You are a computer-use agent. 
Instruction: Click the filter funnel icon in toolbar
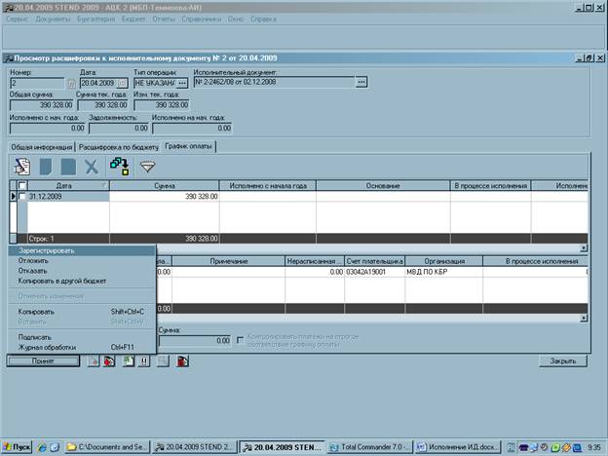pyautogui.click(x=147, y=167)
